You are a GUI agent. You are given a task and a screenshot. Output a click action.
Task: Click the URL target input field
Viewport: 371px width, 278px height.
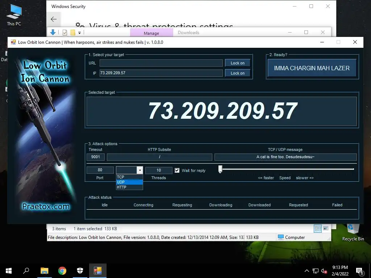pos(161,63)
